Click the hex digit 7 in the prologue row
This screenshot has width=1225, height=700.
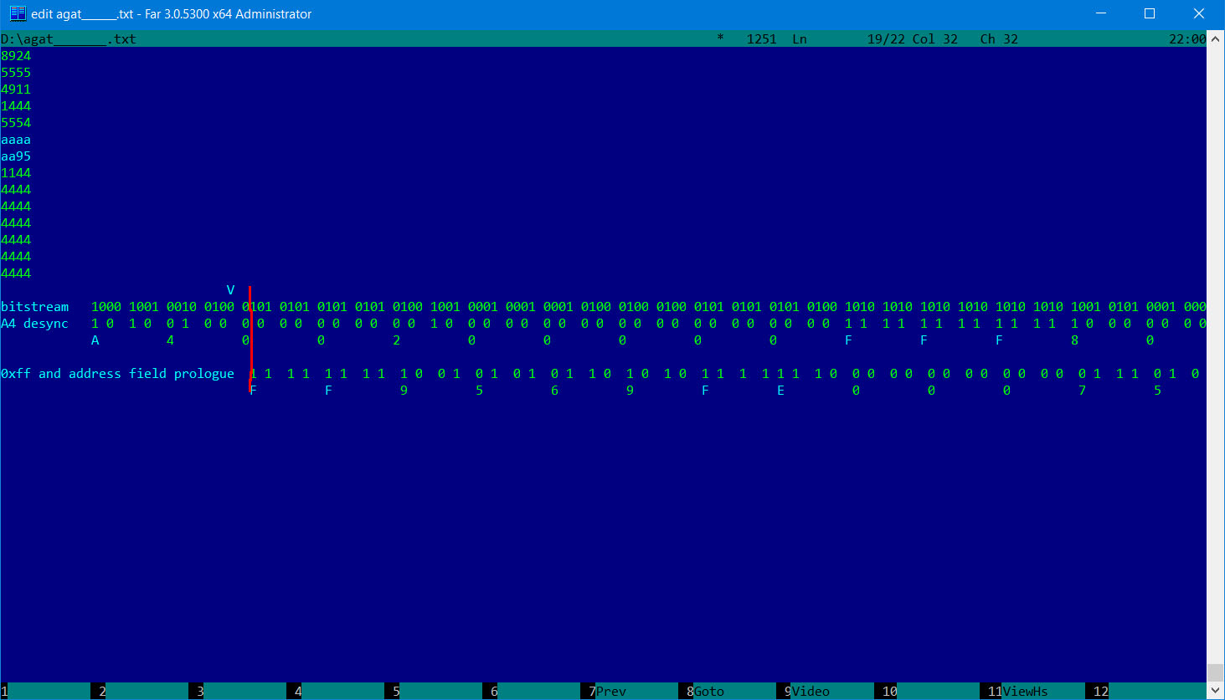[1082, 391]
